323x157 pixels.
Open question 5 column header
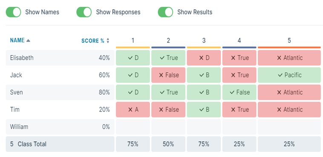pyautogui.click(x=289, y=40)
